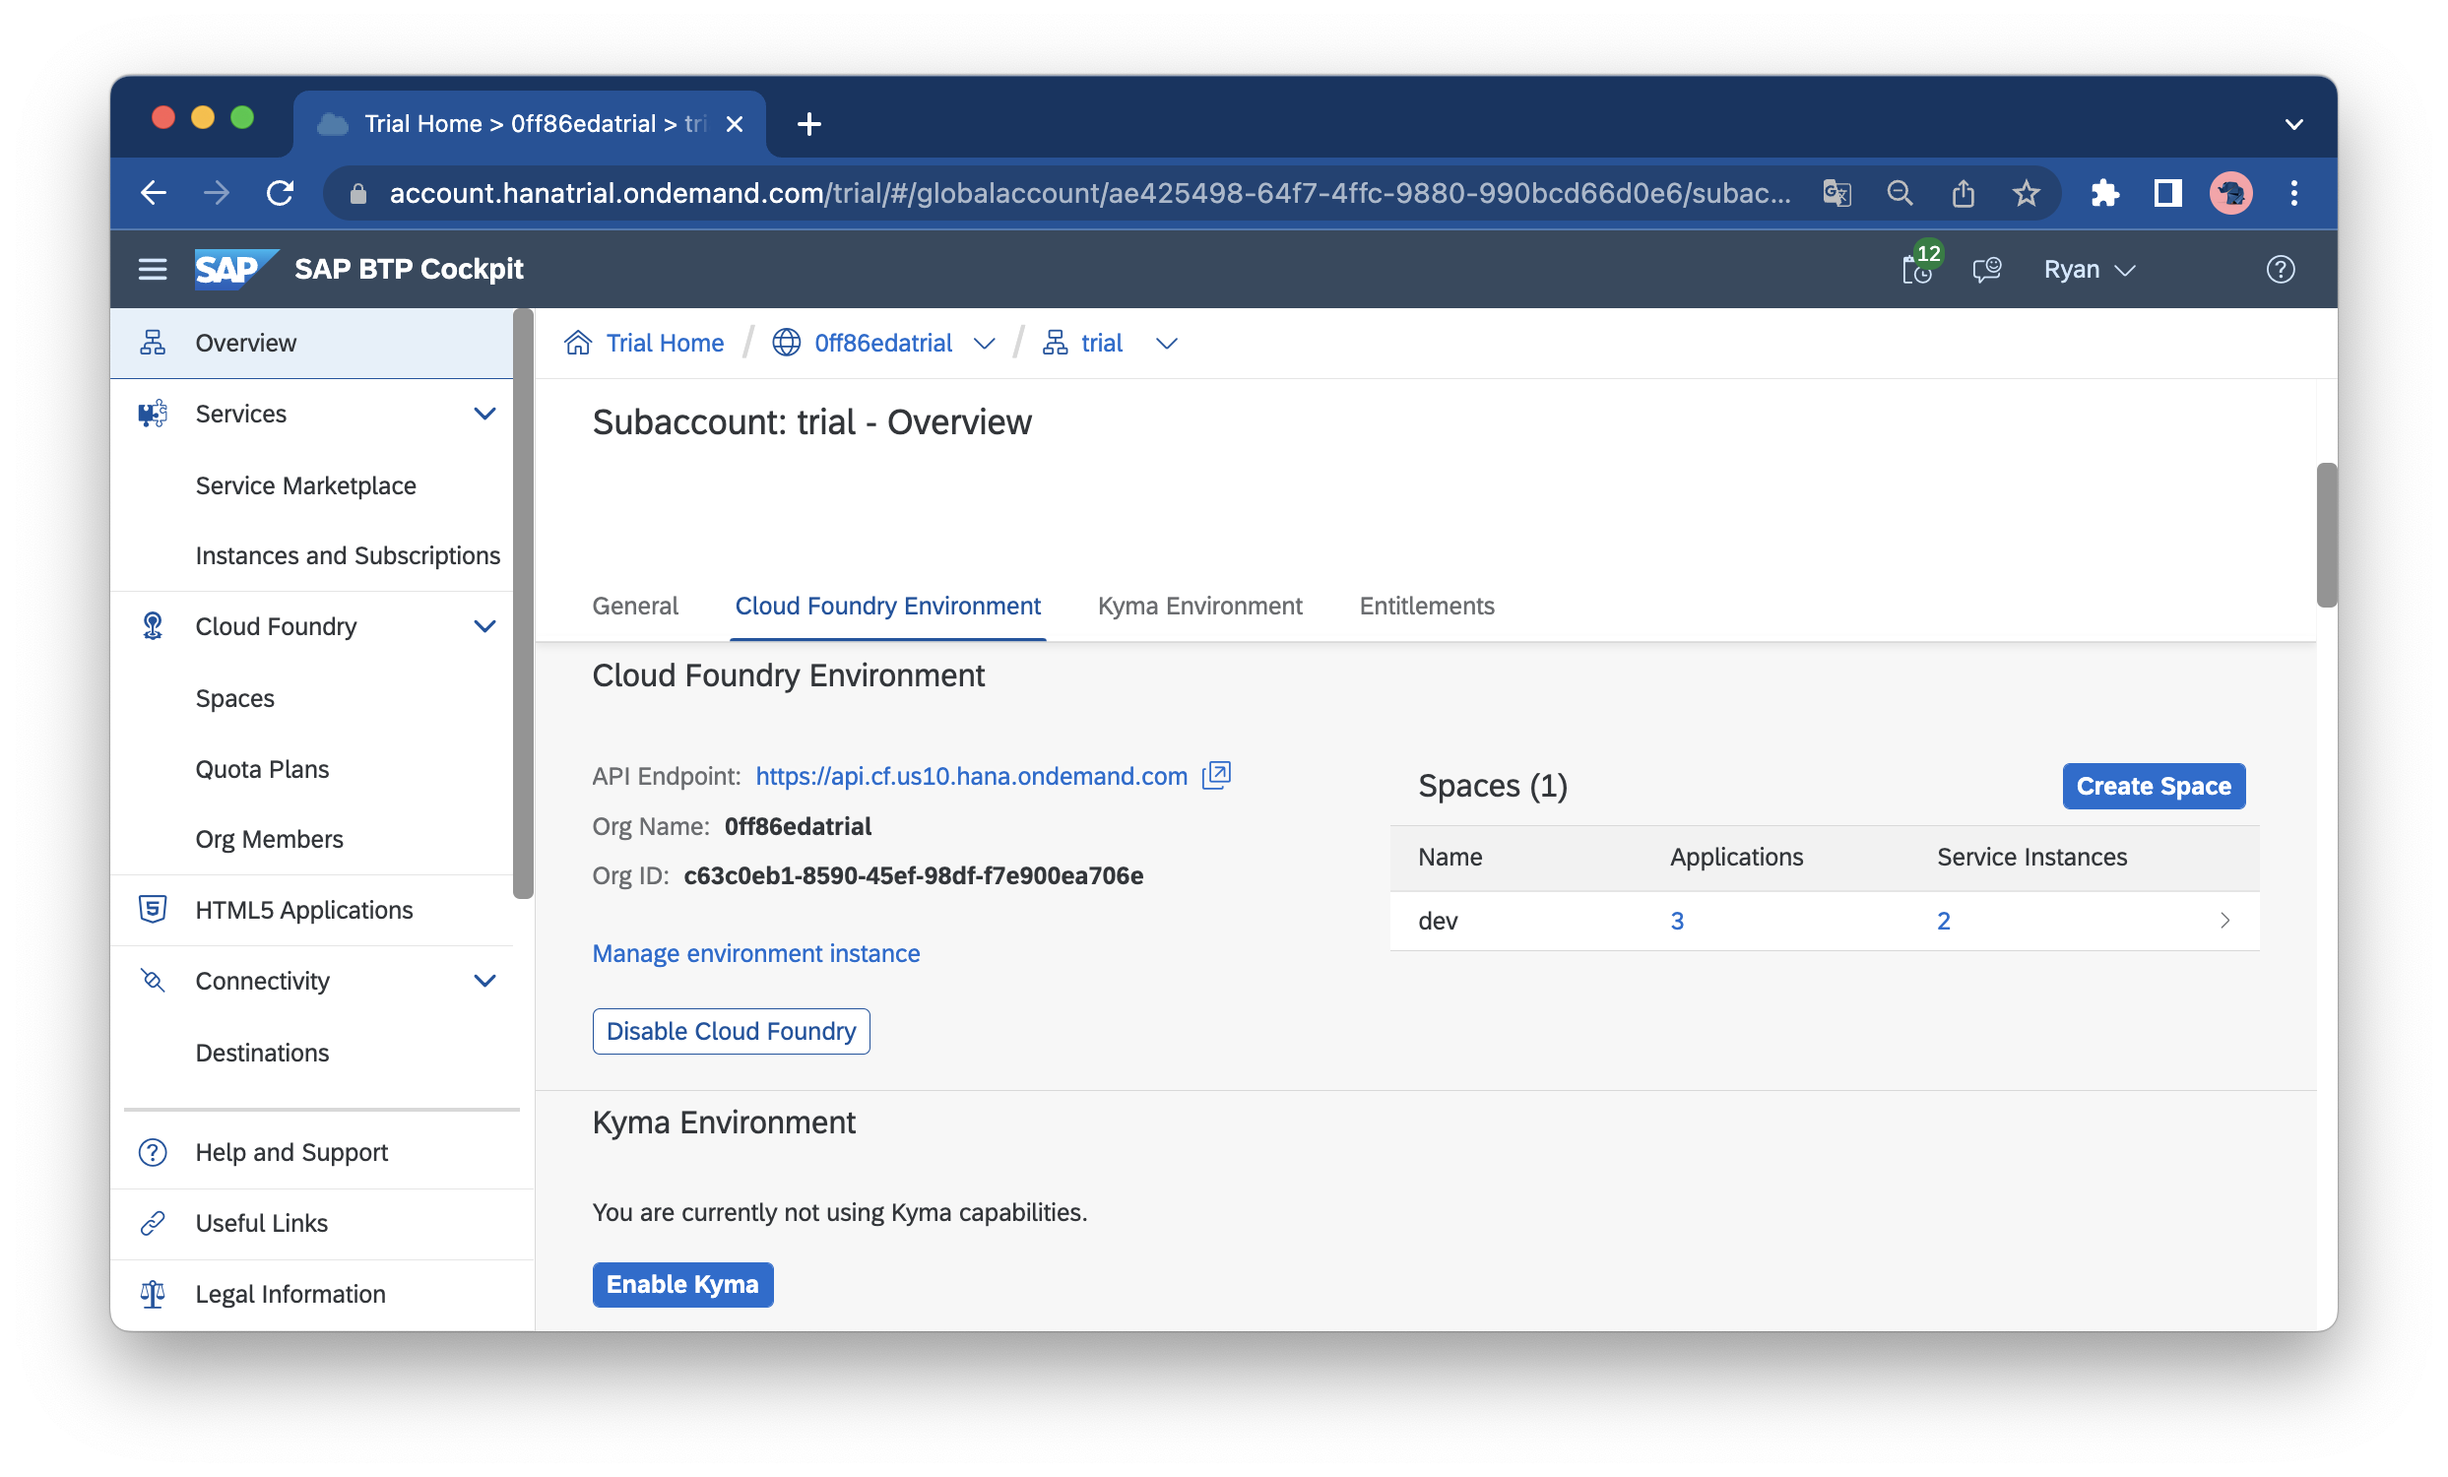Open the hamburger navigation menu icon

tap(152, 269)
